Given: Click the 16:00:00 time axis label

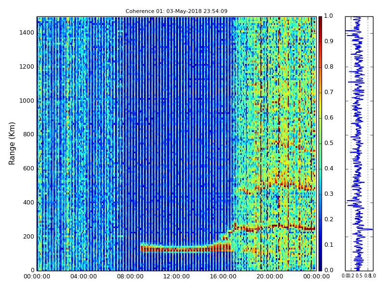Looking at the screenshot, I should pyautogui.click(x=223, y=276).
